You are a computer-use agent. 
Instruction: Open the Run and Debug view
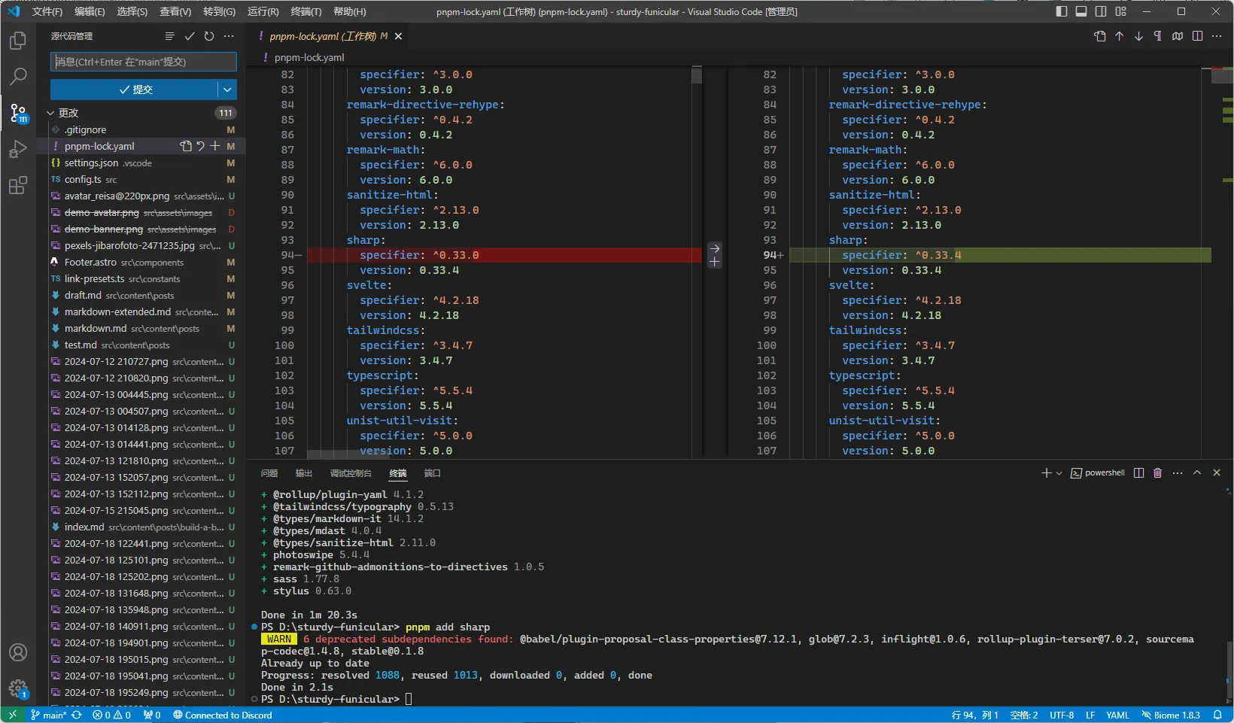coord(18,149)
